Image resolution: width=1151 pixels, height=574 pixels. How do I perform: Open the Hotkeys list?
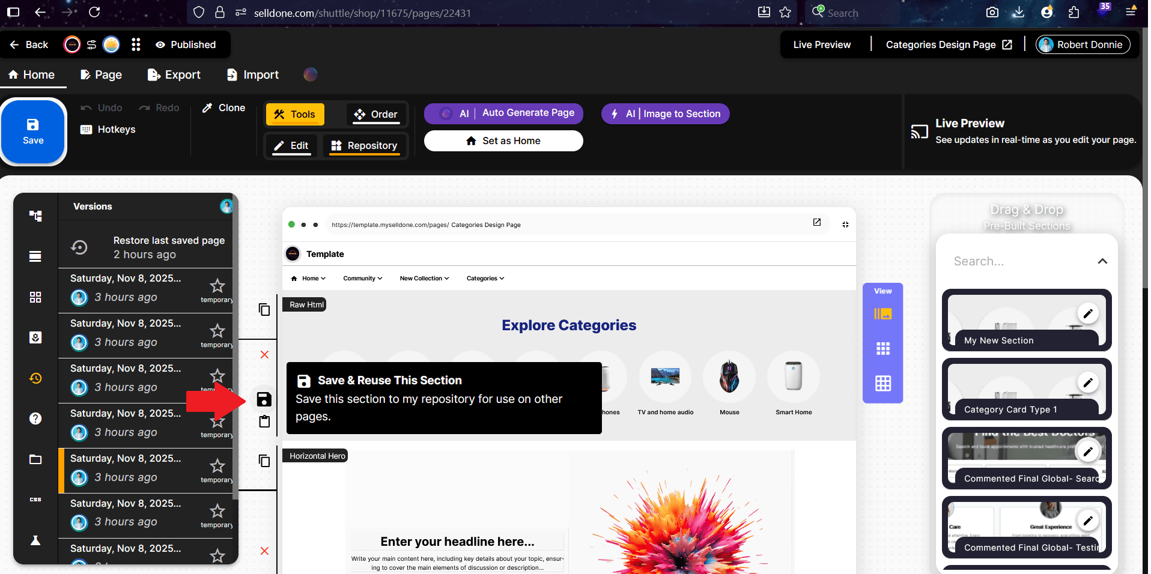tap(108, 129)
